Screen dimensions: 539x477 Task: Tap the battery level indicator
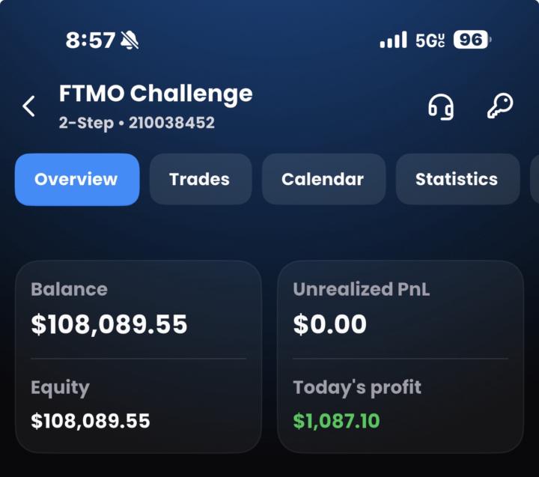(472, 40)
